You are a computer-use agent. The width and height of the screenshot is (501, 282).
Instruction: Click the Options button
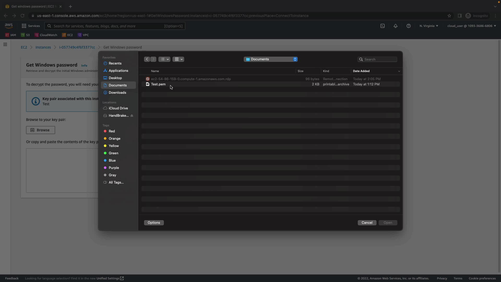point(154,223)
